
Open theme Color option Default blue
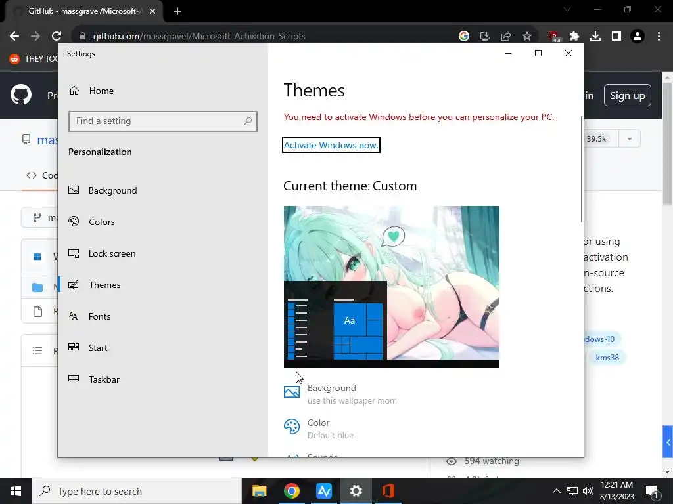coord(319,429)
